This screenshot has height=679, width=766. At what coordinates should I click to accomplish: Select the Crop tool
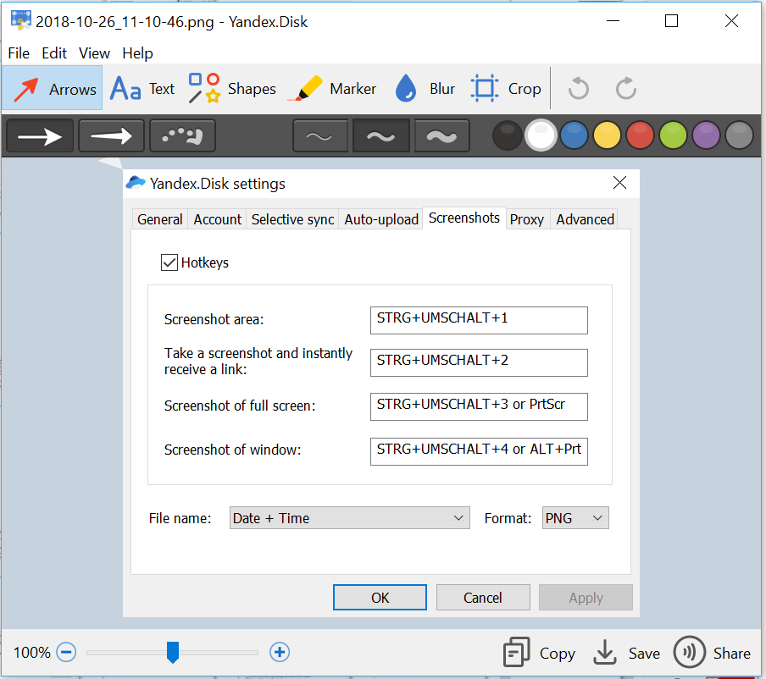click(x=506, y=88)
